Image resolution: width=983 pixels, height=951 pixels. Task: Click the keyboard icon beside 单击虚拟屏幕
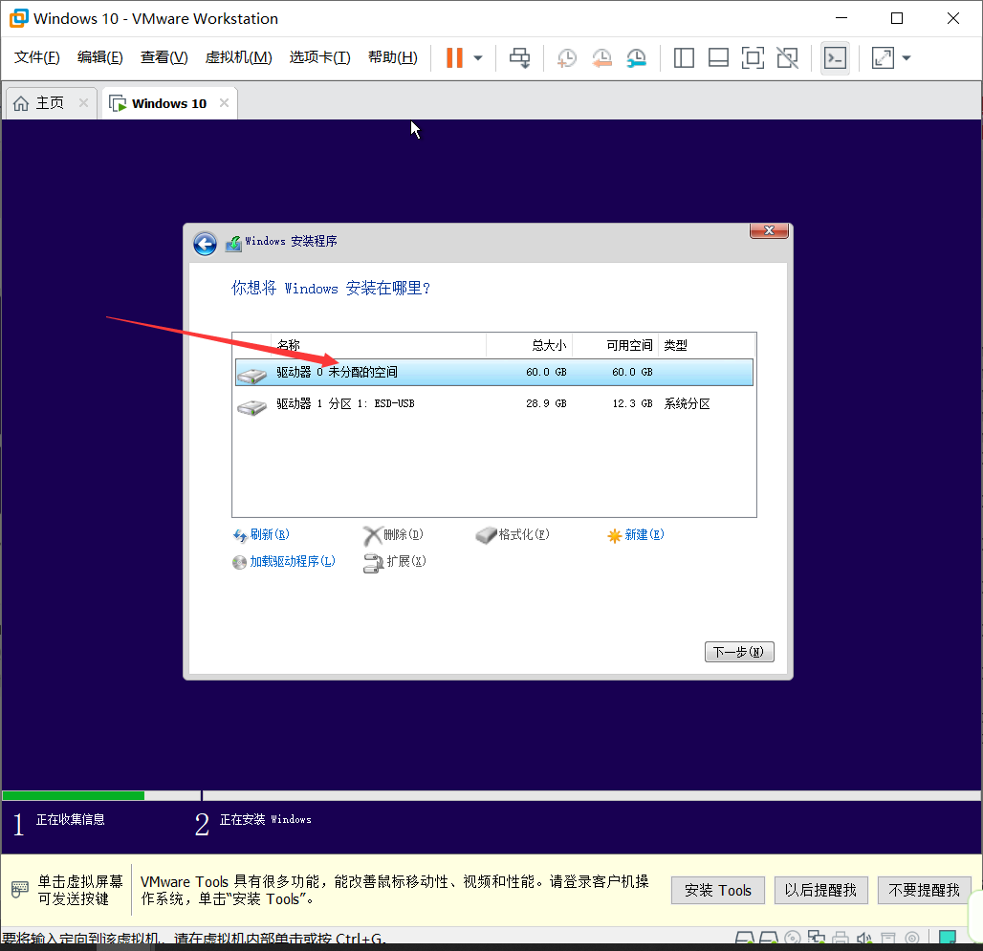pyautogui.click(x=20, y=889)
